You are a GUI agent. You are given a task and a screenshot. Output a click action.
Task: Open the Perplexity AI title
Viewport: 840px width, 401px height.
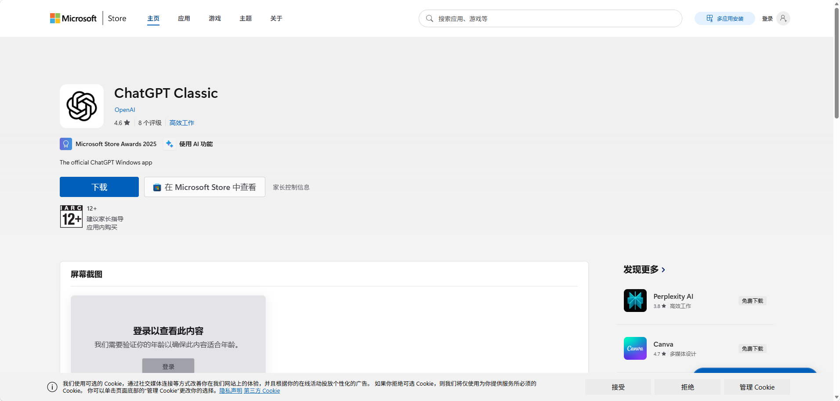click(673, 297)
